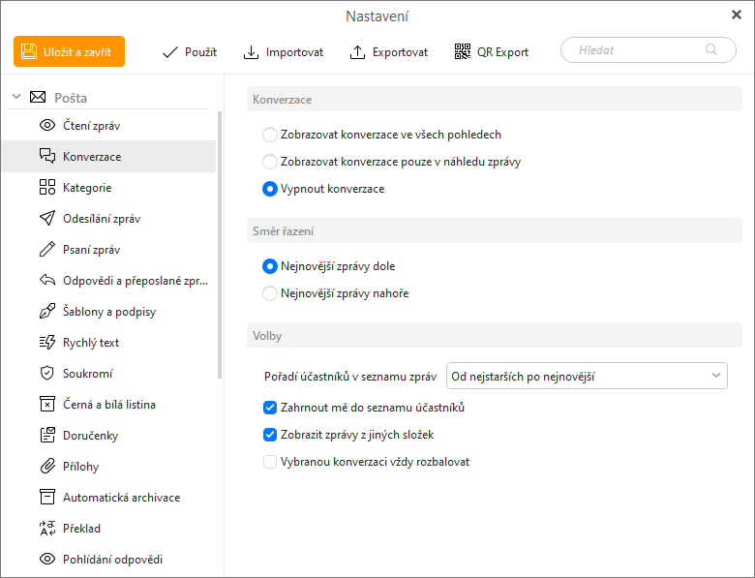This screenshot has width=755, height=578.
Task: Uncheck Zahrnout mě do seznamu účastníků
Action: (270, 408)
